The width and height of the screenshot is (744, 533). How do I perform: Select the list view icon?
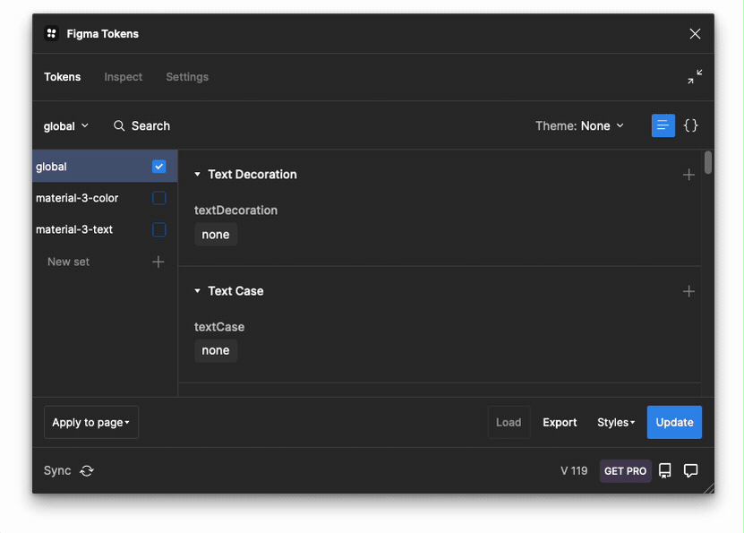[x=663, y=126]
